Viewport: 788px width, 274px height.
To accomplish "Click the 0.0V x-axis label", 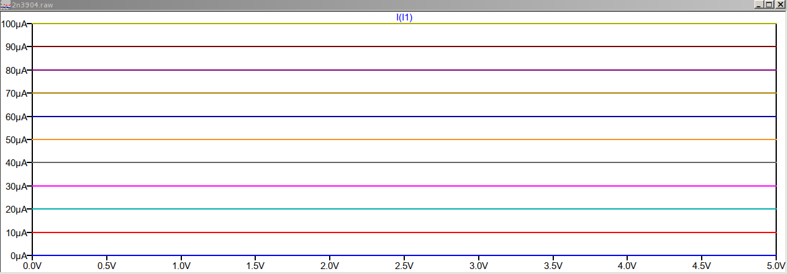I will pyautogui.click(x=32, y=266).
